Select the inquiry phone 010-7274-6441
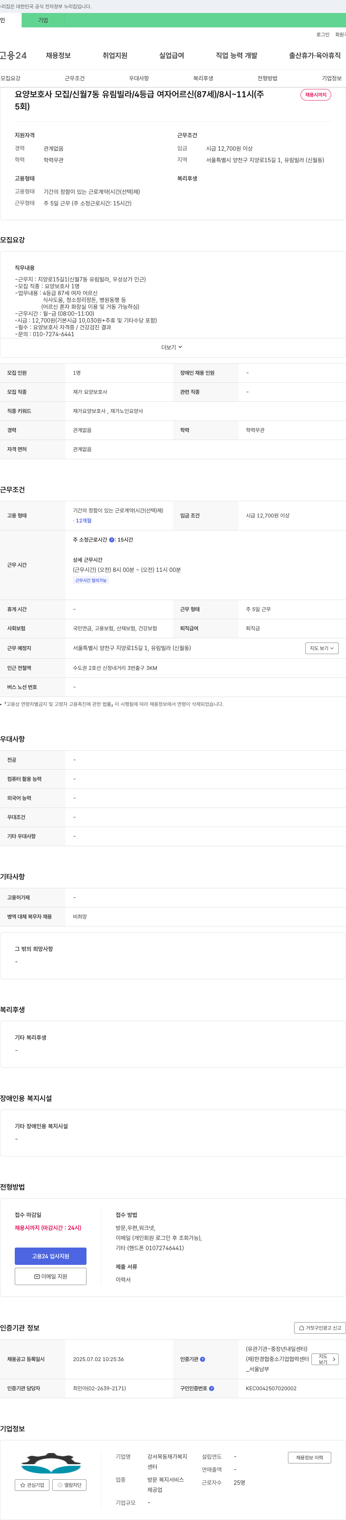 (x=53, y=334)
